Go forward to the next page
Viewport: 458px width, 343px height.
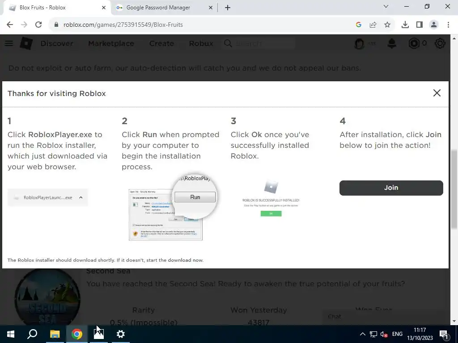click(x=24, y=25)
